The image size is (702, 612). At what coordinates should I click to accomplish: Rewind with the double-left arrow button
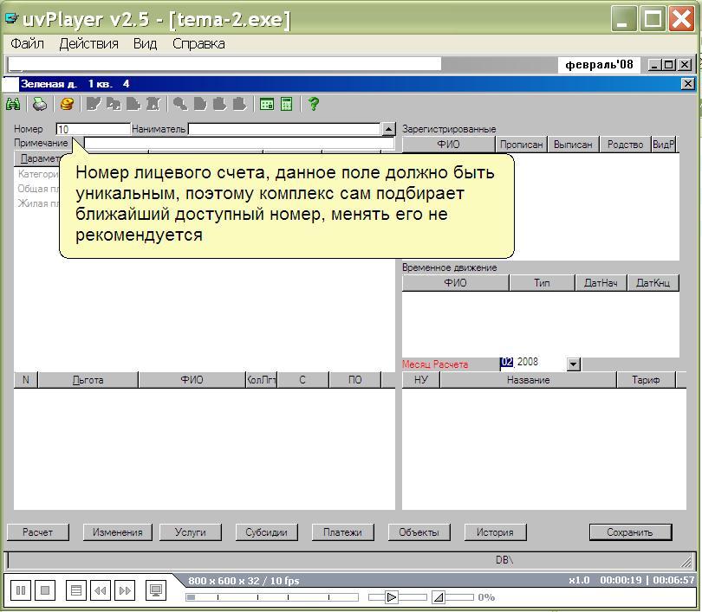[x=101, y=590]
